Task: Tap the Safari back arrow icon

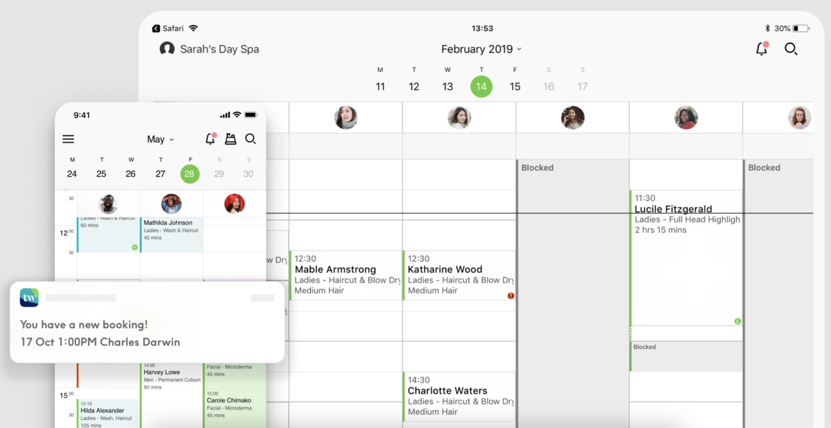Action: [156, 28]
